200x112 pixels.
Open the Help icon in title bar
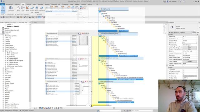(x=184, y=1)
